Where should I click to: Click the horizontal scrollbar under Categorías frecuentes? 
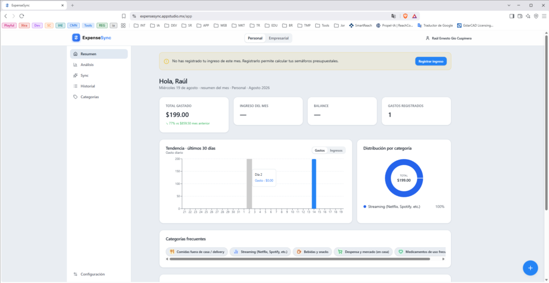(x=299, y=259)
